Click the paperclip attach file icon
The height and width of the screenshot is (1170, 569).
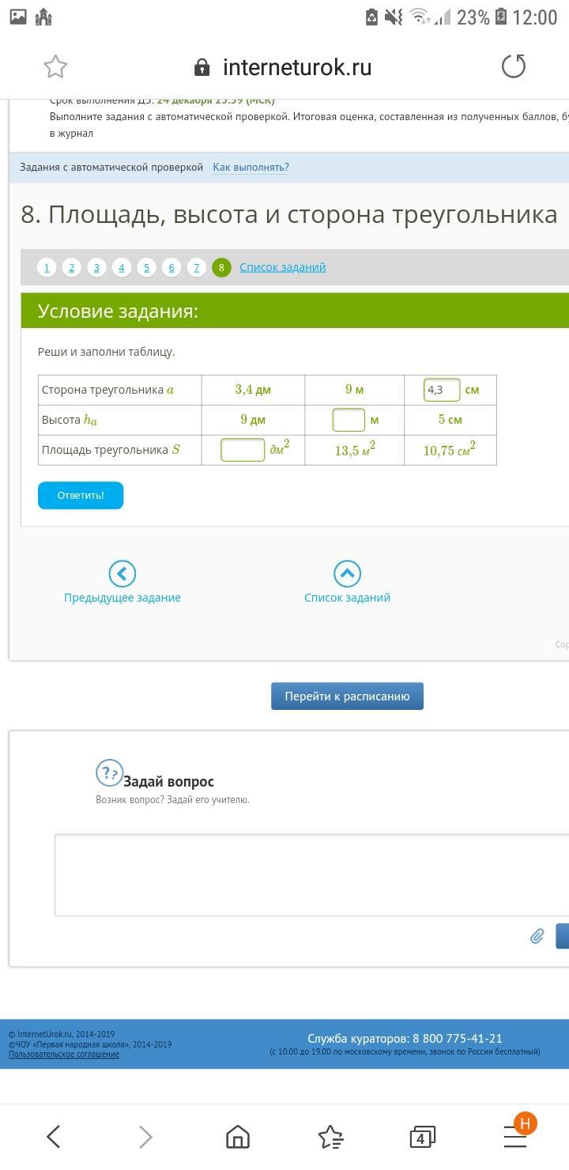click(537, 936)
